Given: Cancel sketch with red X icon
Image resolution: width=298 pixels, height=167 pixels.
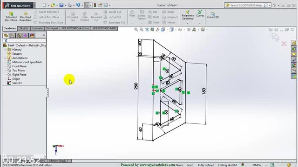Looking at the screenshot, I should pyautogui.click(x=284, y=44).
